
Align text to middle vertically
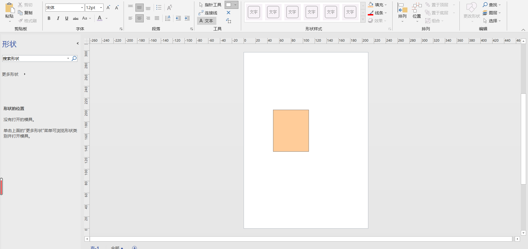click(139, 7)
